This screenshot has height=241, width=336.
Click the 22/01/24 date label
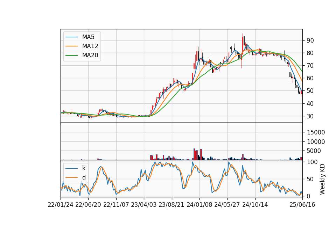coord(61,205)
